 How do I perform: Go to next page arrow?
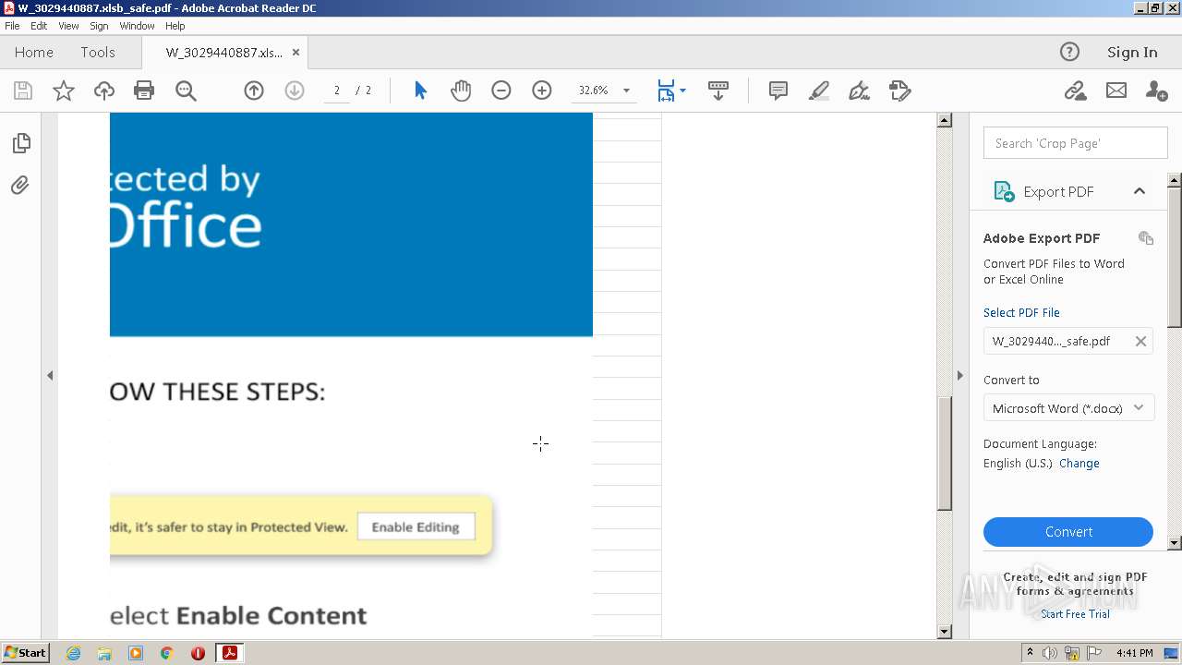click(x=295, y=91)
